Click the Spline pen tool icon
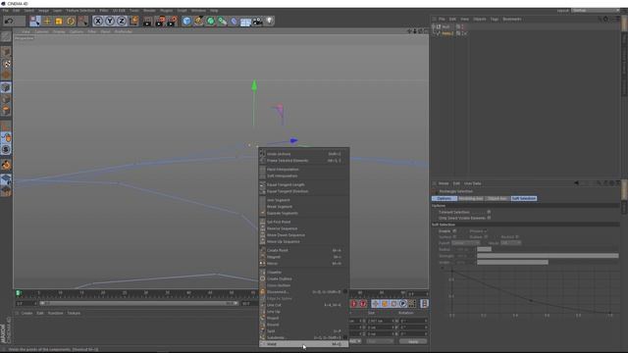Viewport: 628px width, 353px height. point(198,21)
